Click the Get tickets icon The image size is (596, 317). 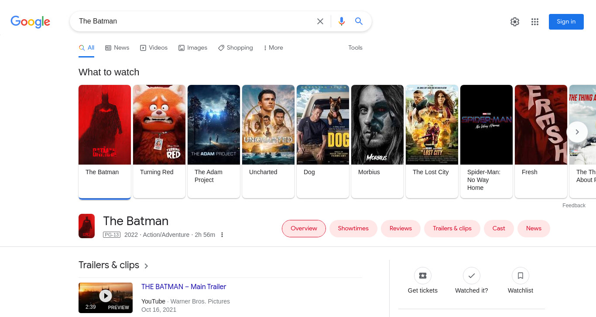[x=423, y=276]
